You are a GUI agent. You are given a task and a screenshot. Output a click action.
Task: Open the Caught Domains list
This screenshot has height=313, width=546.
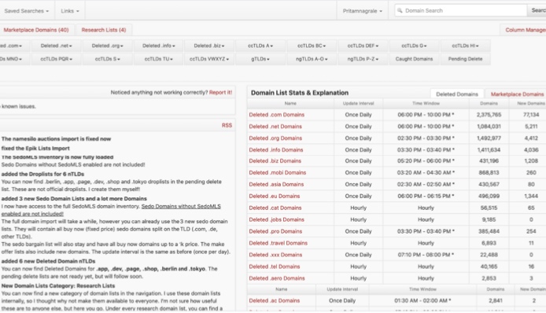[x=414, y=59]
